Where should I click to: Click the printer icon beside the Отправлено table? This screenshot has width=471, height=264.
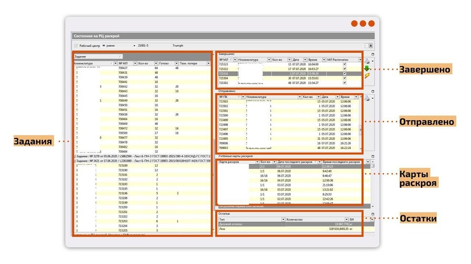pos(367,98)
